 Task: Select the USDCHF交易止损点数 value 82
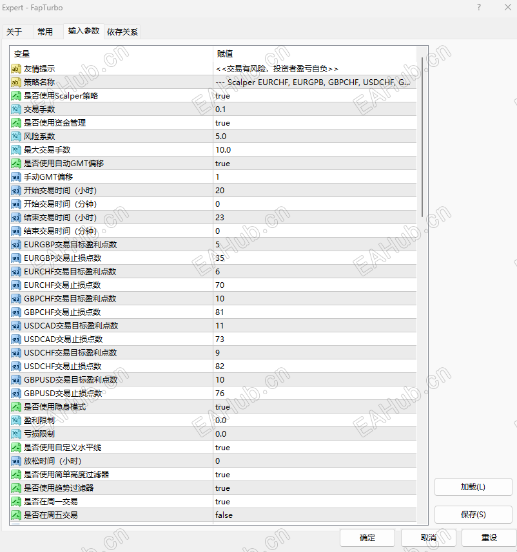tap(220, 366)
